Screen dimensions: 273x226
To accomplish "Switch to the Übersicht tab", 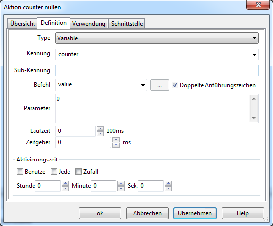I will pyautogui.click(x=23, y=24).
